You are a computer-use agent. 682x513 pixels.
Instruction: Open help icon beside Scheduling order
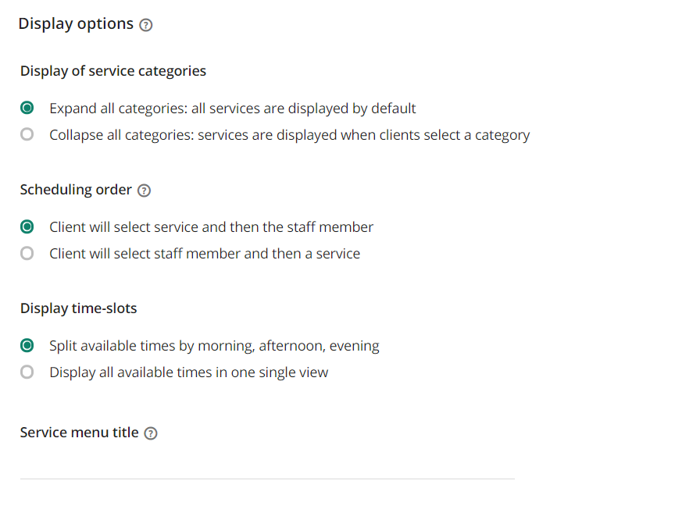point(144,191)
